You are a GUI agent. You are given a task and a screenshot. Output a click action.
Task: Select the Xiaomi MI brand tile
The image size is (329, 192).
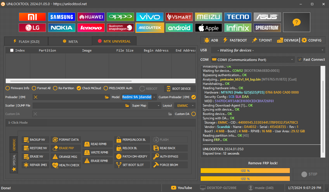(32, 17)
